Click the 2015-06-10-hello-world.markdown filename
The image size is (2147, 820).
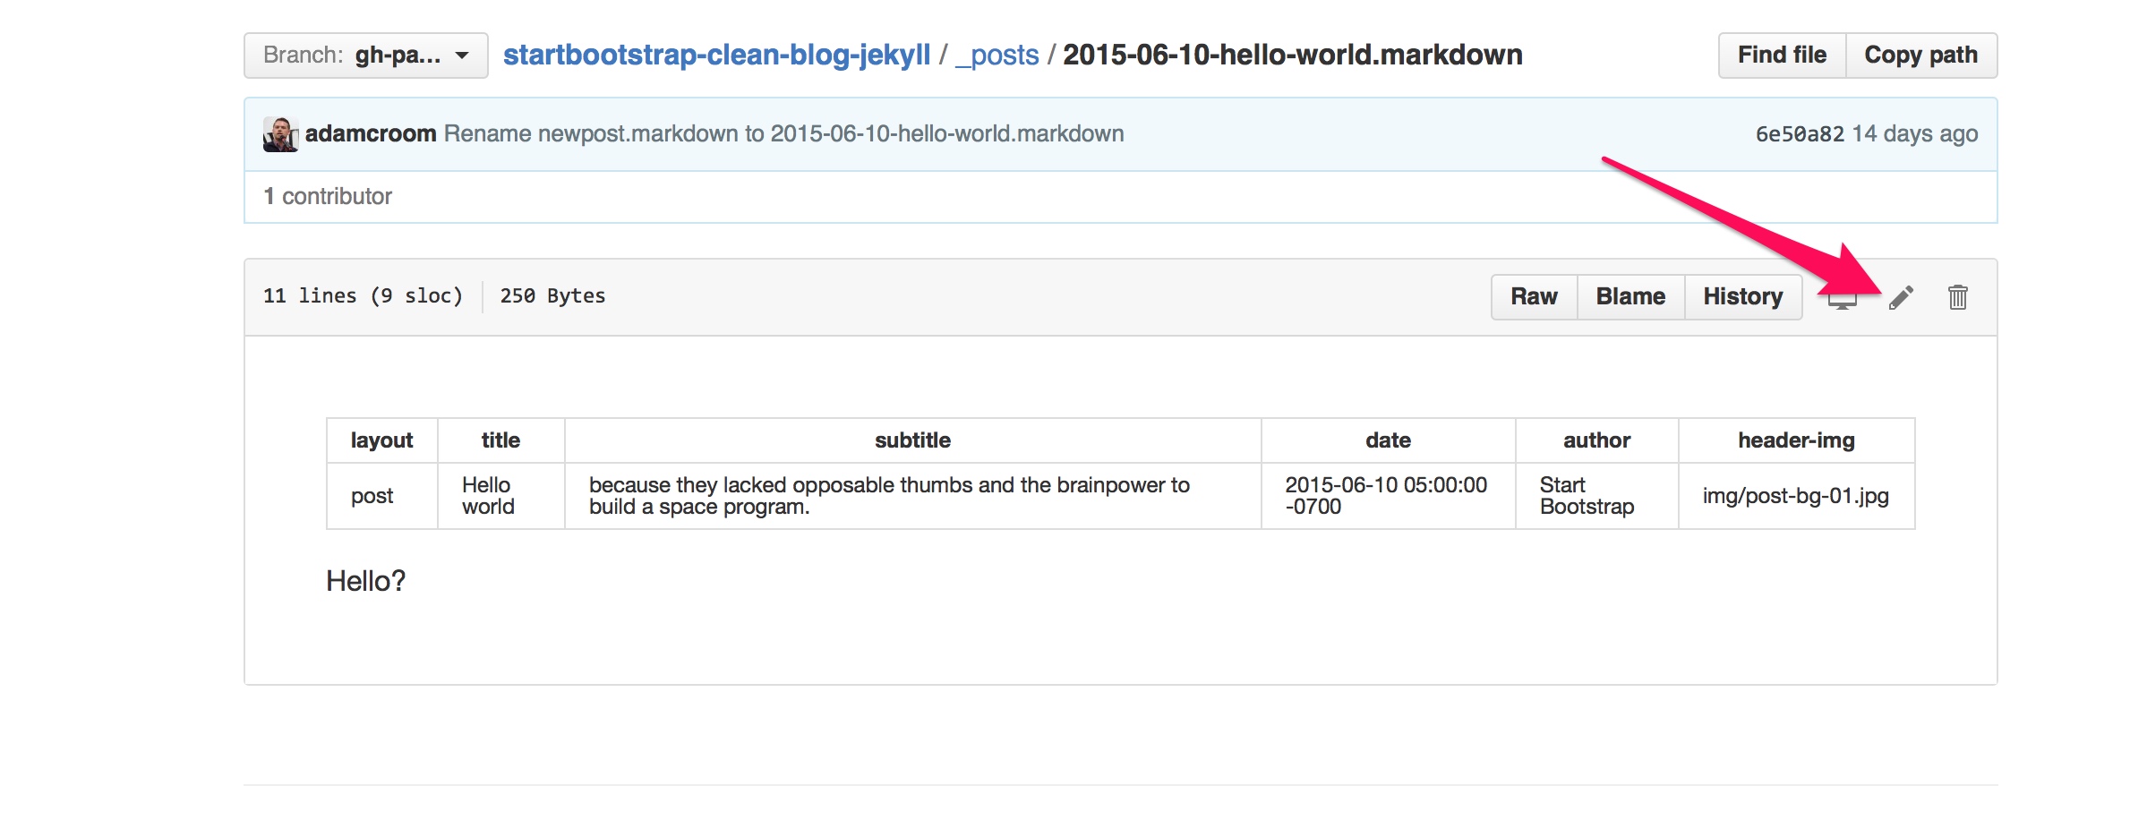pos(1293,56)
